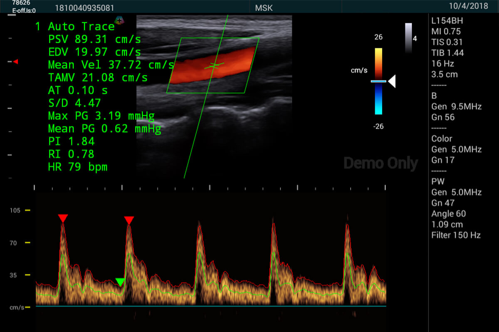Select the HR 79 bpm readout
499x332 pixels.
[77, 167]
